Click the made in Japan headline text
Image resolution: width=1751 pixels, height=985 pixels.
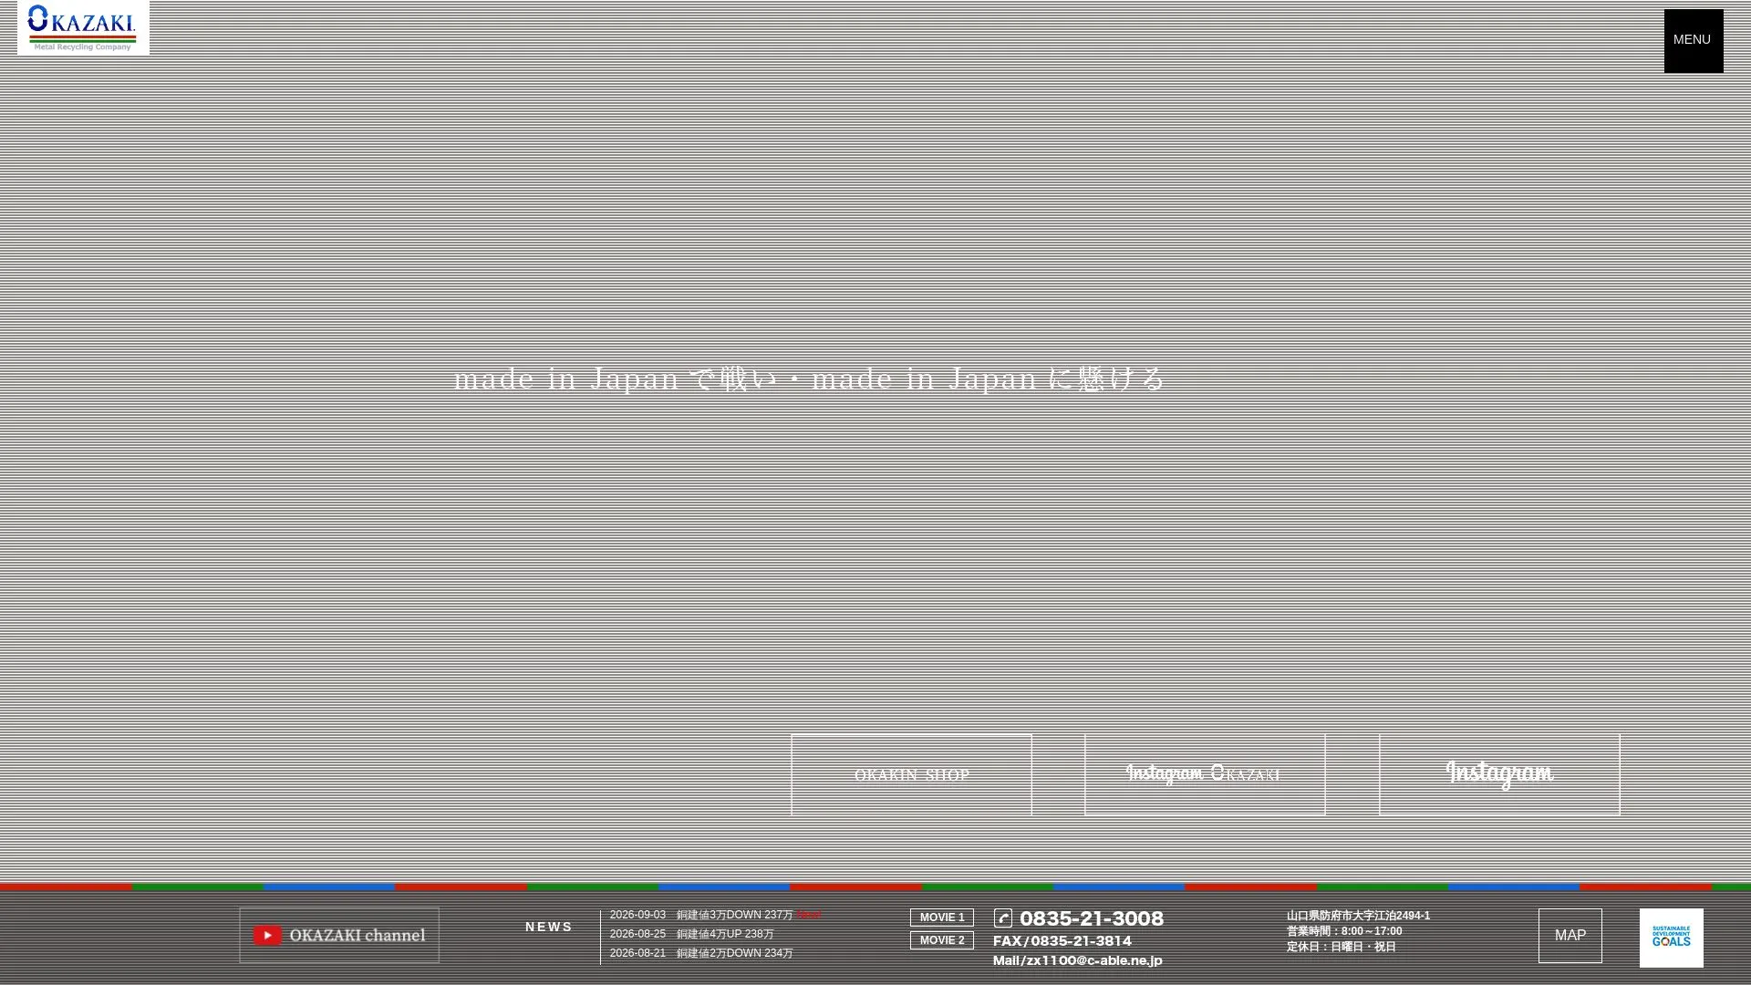(810, 378)
